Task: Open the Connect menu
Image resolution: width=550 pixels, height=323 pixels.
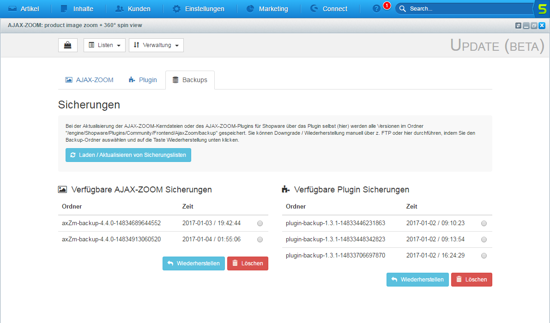Action: pyautogui.click(x=329, y=9)
